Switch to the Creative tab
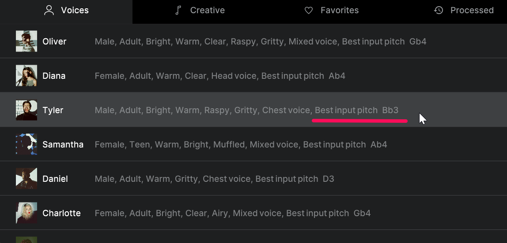 200,10
